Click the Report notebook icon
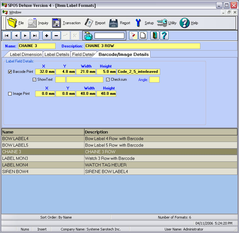 pos(89,23)
